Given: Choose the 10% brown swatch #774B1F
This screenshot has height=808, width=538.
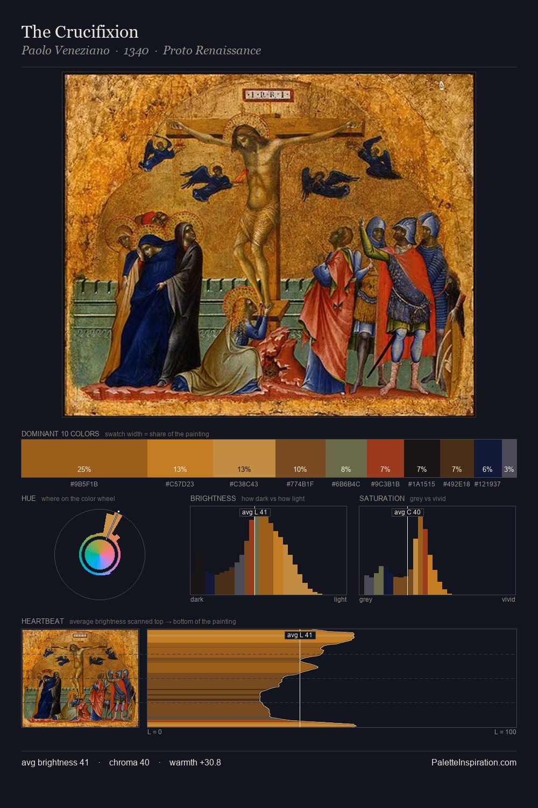Looking at the screenshot, I should click(x=300, y=458).
